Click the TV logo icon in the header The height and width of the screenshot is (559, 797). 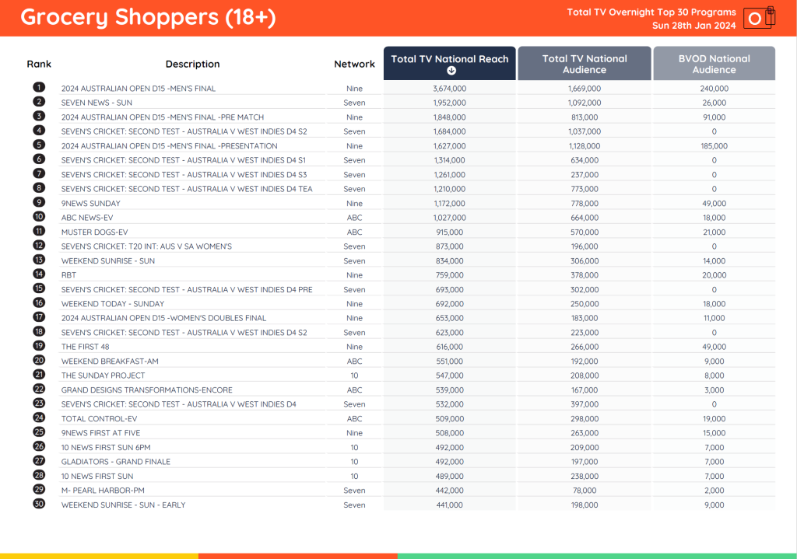coord(759,18)
